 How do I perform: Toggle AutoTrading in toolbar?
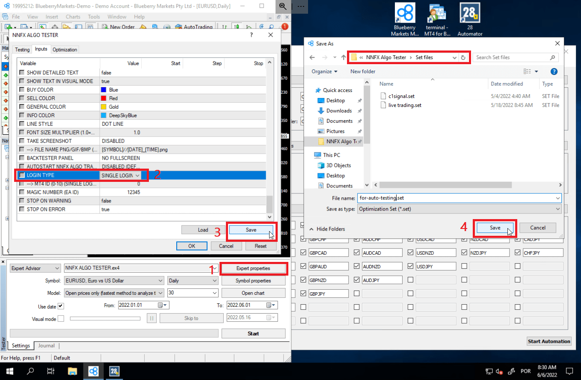coord(193,27)
